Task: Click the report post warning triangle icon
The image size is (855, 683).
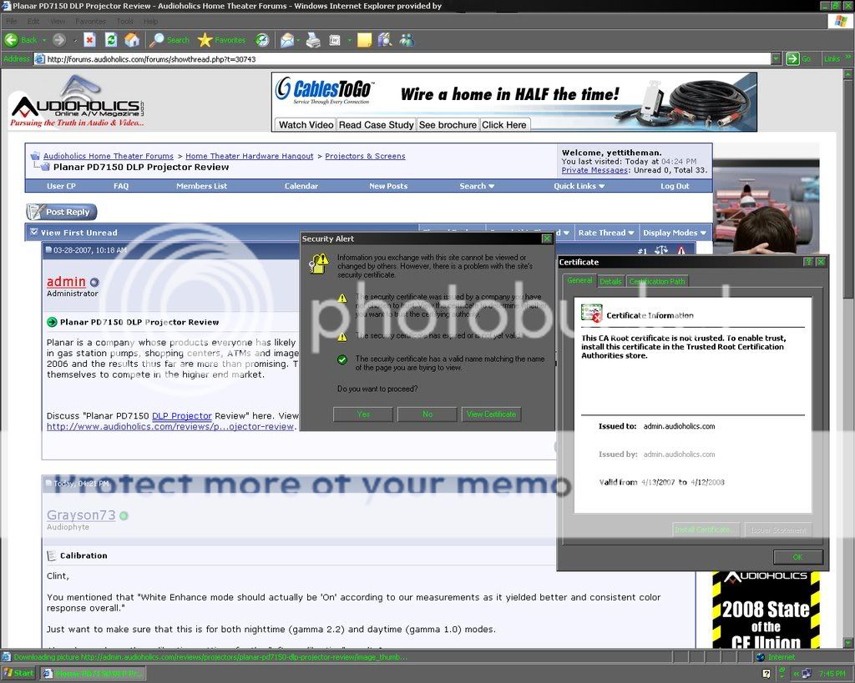Action: 681,250
